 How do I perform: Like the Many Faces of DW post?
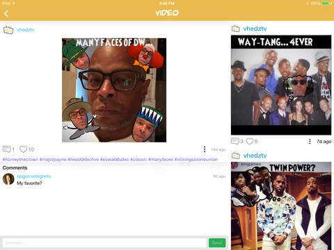click(x=23, y=149)
